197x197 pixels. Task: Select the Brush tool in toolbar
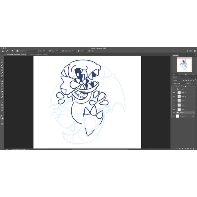point(2,78)
